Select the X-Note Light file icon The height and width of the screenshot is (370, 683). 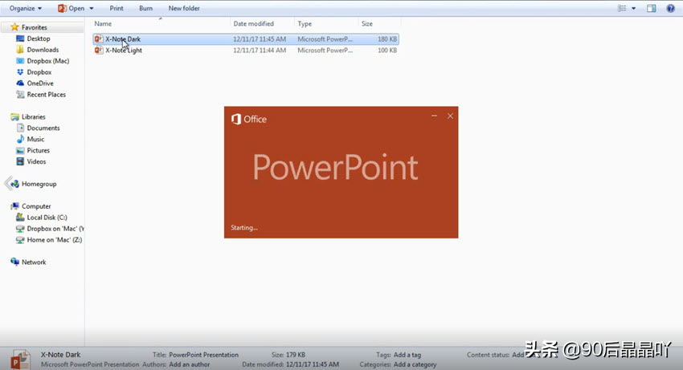click(x=99, y=51)
